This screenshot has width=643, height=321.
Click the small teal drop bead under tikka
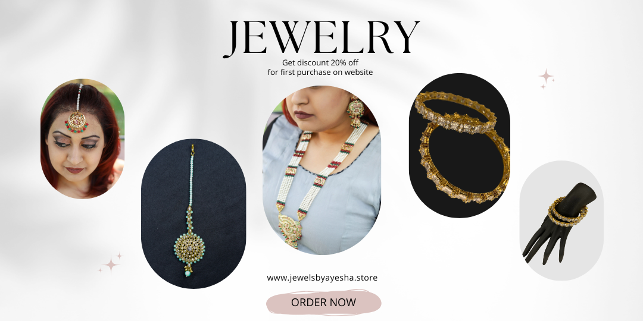[x=188, y=273]
